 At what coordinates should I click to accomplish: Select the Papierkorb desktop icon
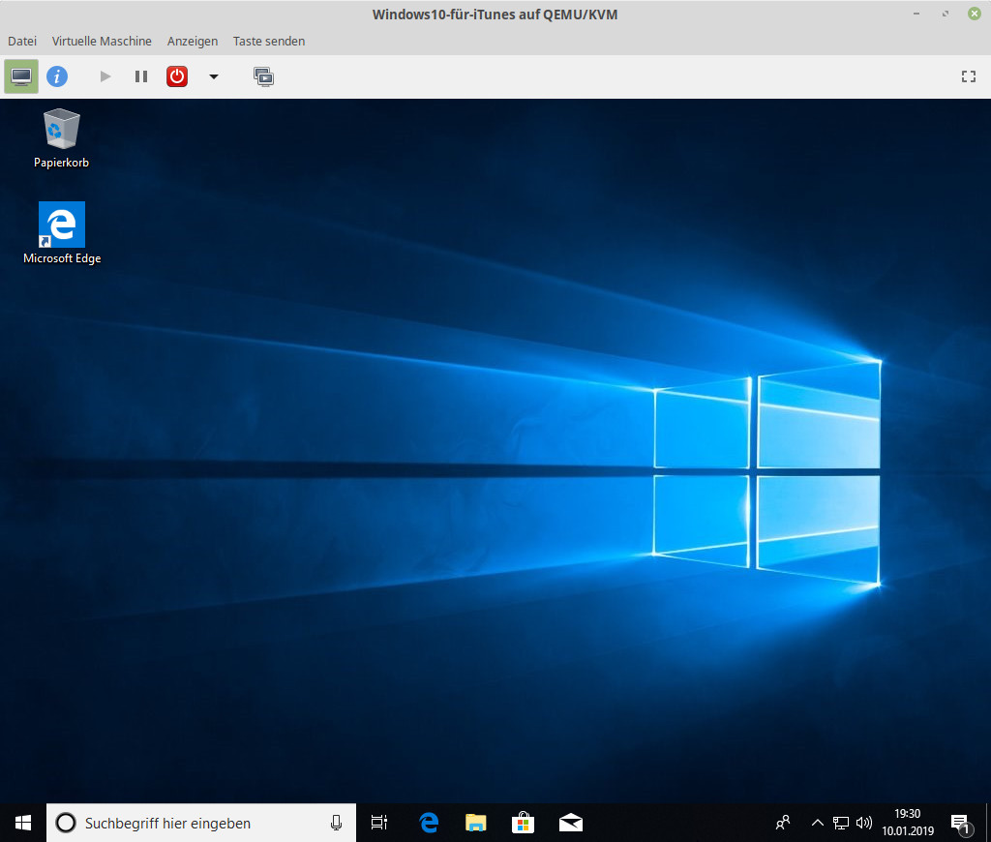[61, 137]
